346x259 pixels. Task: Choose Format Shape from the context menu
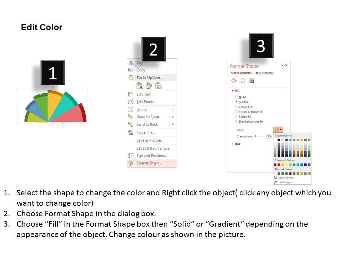149,163
